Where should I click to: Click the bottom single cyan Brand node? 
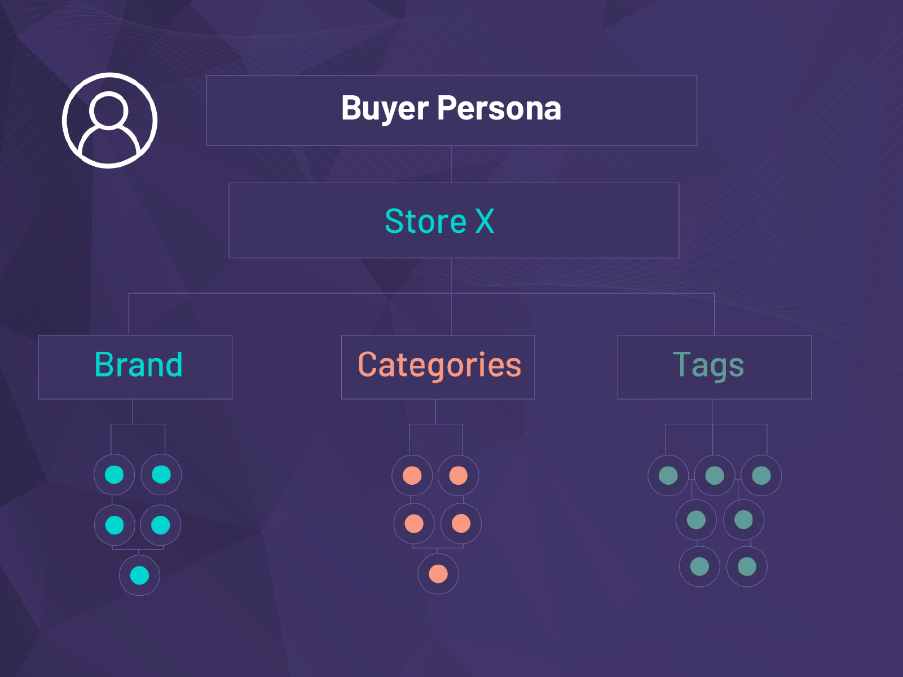click(x=139, y=576)
